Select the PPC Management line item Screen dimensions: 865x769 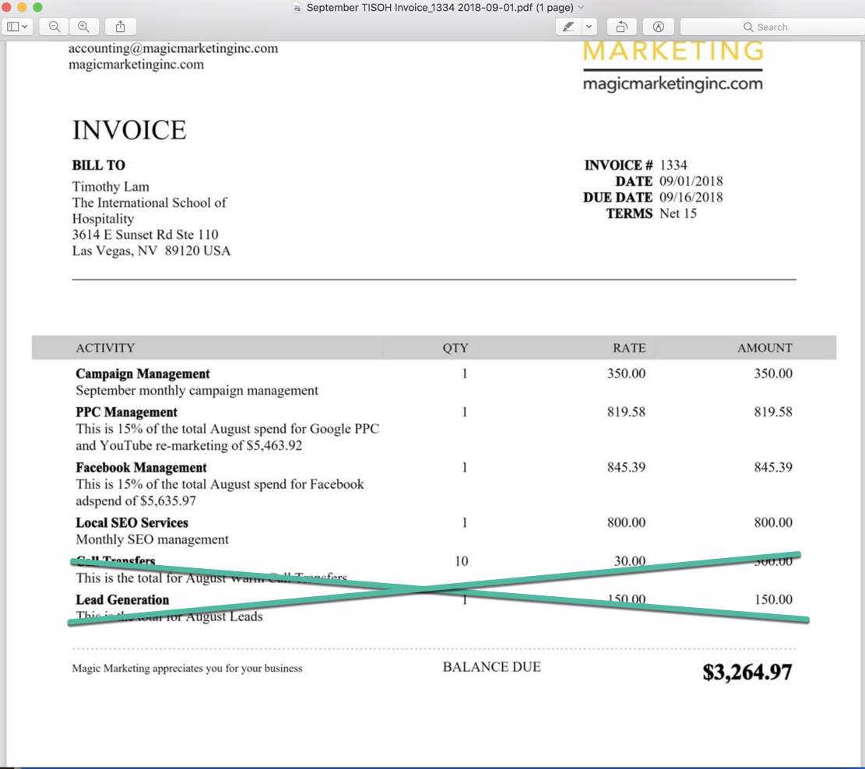point(126,412)
